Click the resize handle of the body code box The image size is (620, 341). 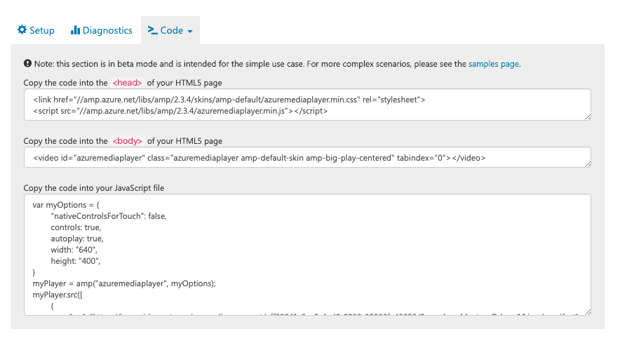[x=586, y=163]
